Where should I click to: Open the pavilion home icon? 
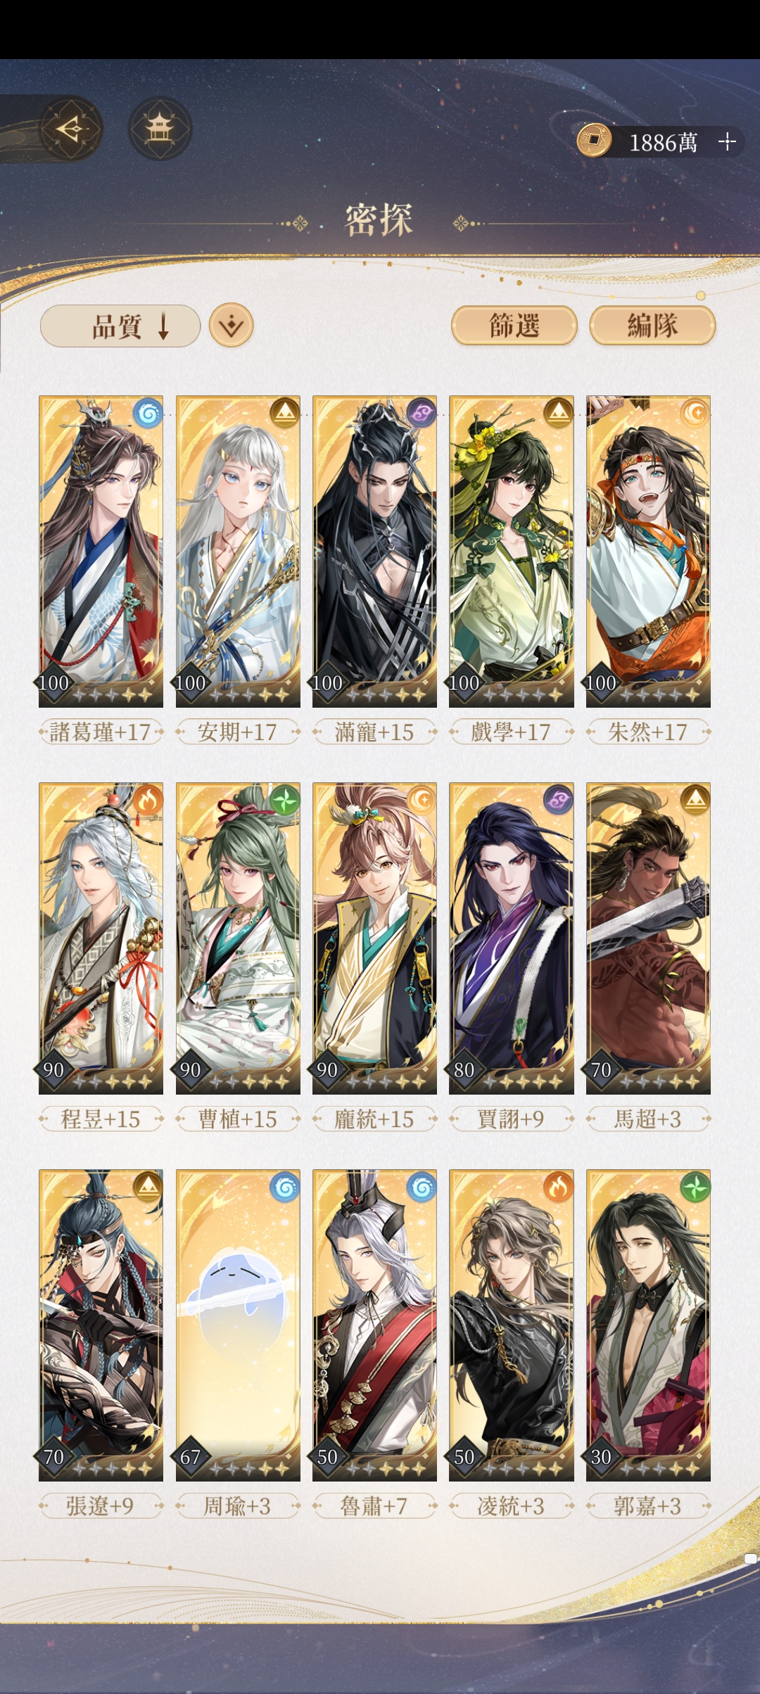(x=160, y=129)
